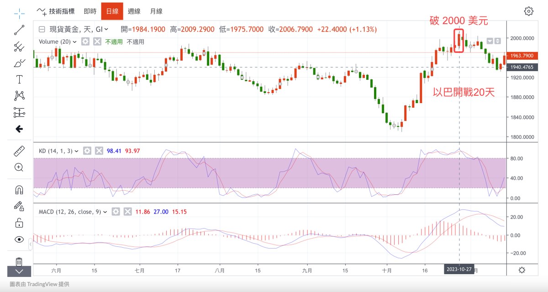Click the side panel collapse handle arrow
This screenshot has height=292, width=548.
tap(31, 245)
